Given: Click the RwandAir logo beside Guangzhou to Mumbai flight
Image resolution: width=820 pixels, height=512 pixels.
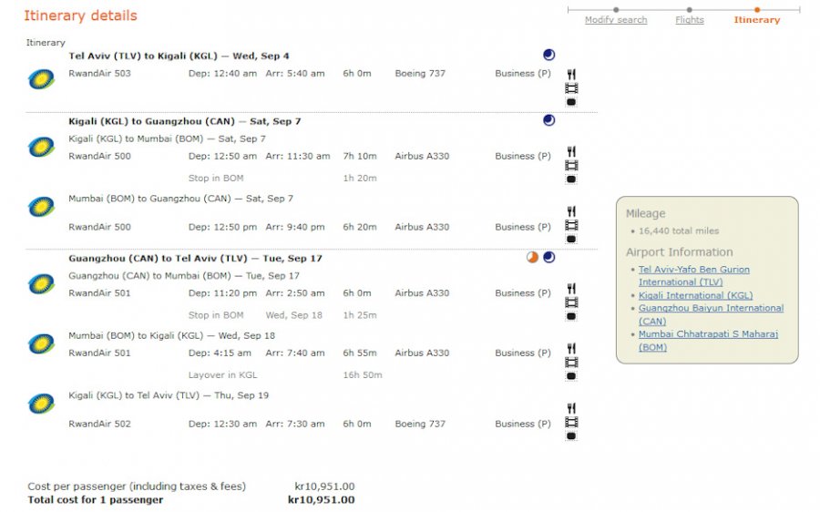Looking at the screenshot, I should pos(41,284).
